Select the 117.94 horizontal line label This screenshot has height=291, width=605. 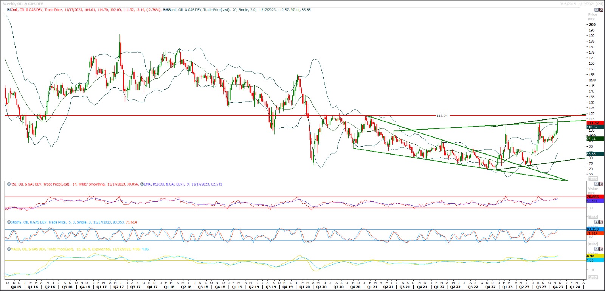[x=442, y=116]
